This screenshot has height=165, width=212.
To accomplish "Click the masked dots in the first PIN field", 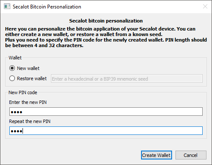I will click(17, 112).
